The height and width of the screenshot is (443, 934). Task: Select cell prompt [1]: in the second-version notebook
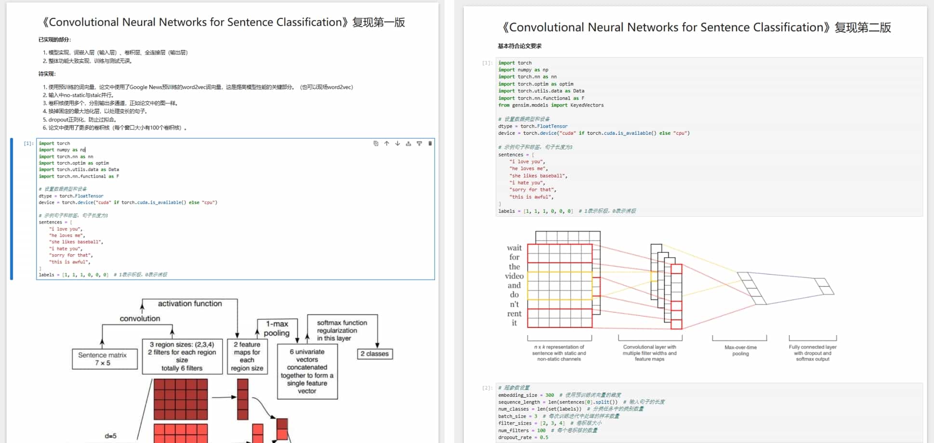click(x=487, y=63)
